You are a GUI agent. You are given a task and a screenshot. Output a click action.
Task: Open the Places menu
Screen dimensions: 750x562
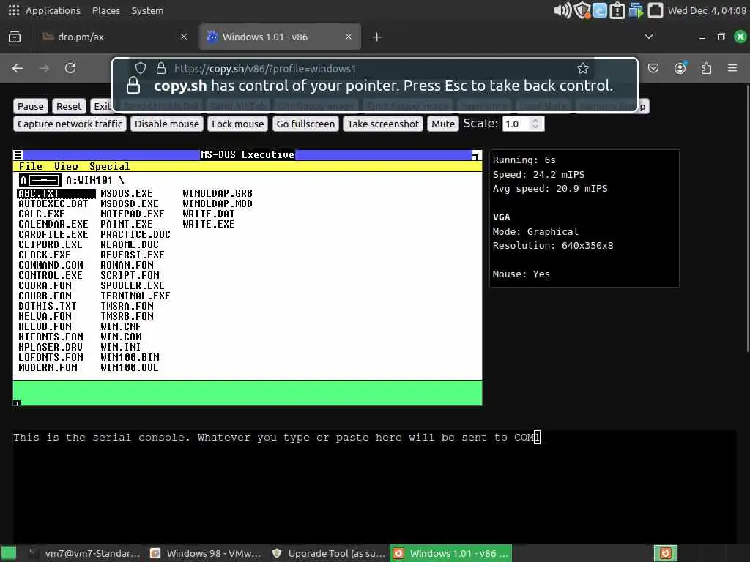105,10
